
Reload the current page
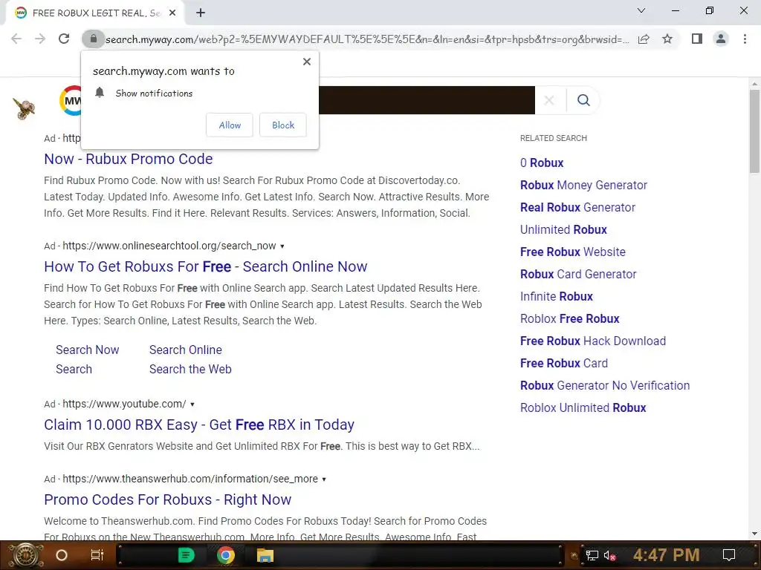64,39
